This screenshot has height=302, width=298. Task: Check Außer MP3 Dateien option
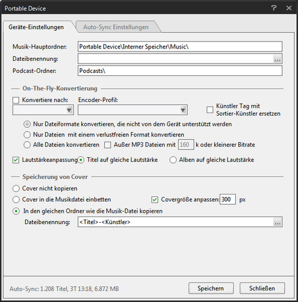point(108,145)
